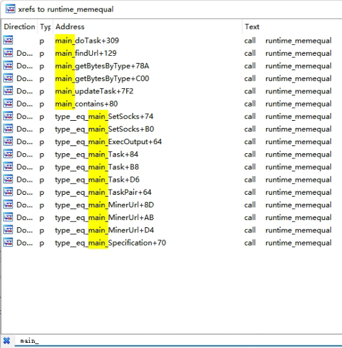The width and height of the screenshot is (342, 348).
Task: Click the xref icon for main_contains+80
Action: point(8,103)
